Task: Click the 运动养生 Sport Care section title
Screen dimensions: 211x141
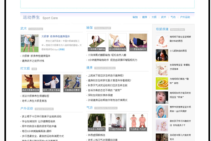Action: click(x=40, y=17)
